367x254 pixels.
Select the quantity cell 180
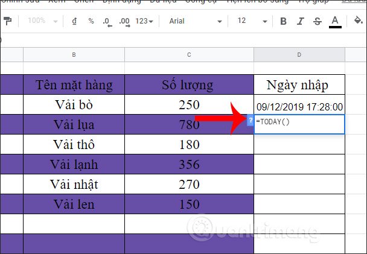[x=189, y=144]
